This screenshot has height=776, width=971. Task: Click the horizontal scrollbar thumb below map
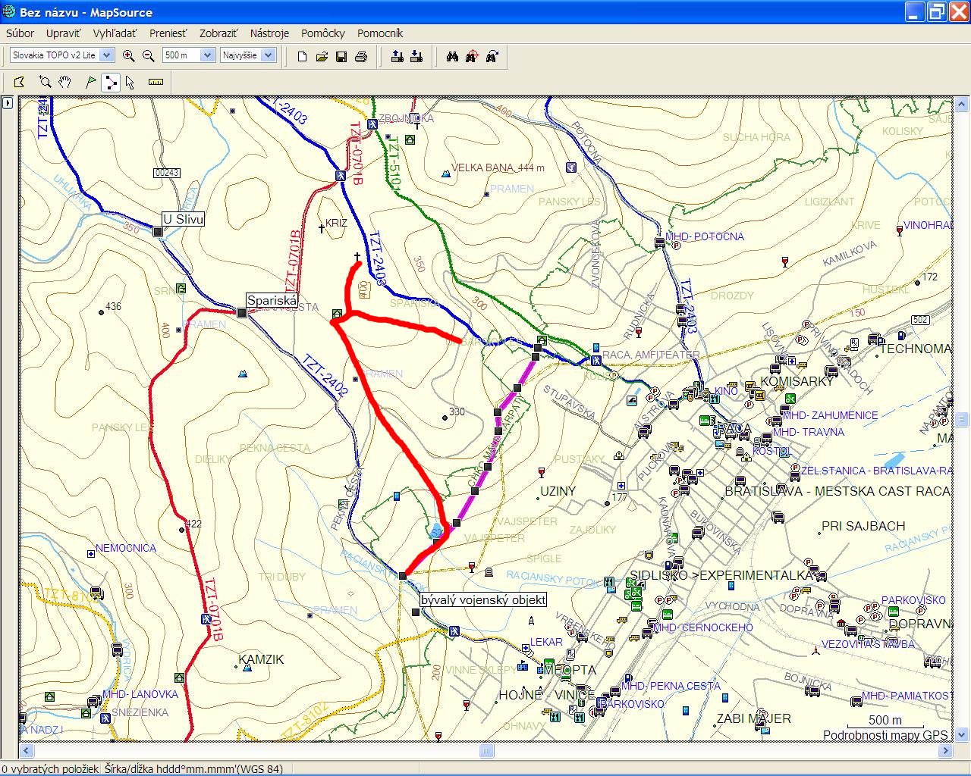click(x=487, y=751)
